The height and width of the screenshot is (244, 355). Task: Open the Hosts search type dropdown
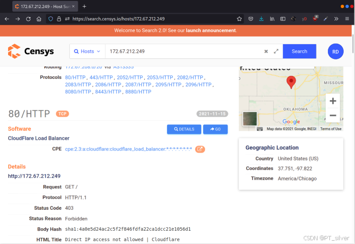click(87, 51)
